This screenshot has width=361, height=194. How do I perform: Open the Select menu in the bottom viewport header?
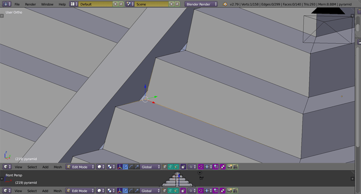[32, 191]
